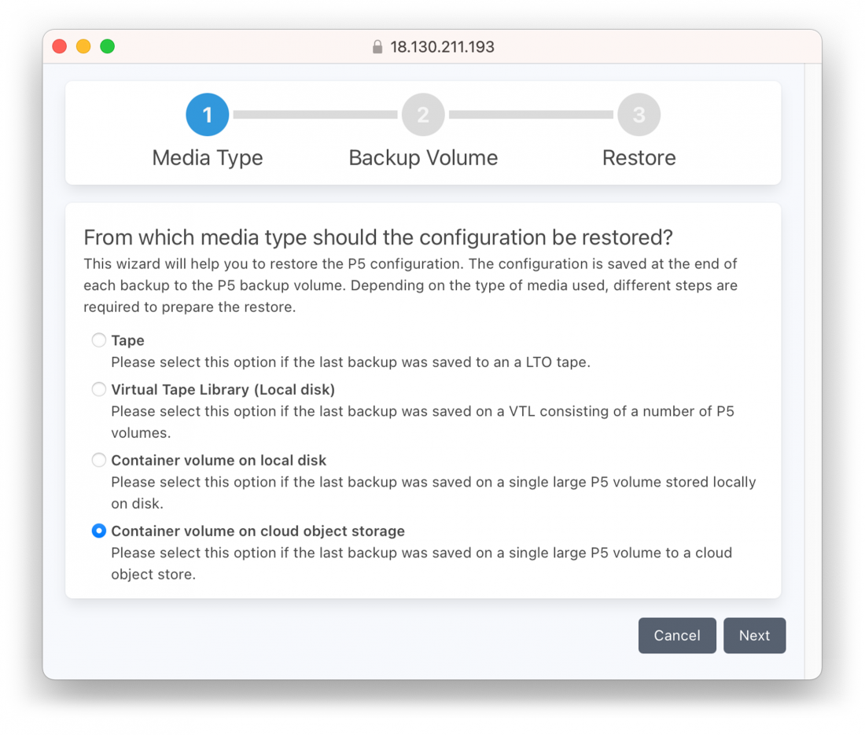
Task: Choose Virtual Tape Library (Local disk) radio
Action: tap(99, 389)
